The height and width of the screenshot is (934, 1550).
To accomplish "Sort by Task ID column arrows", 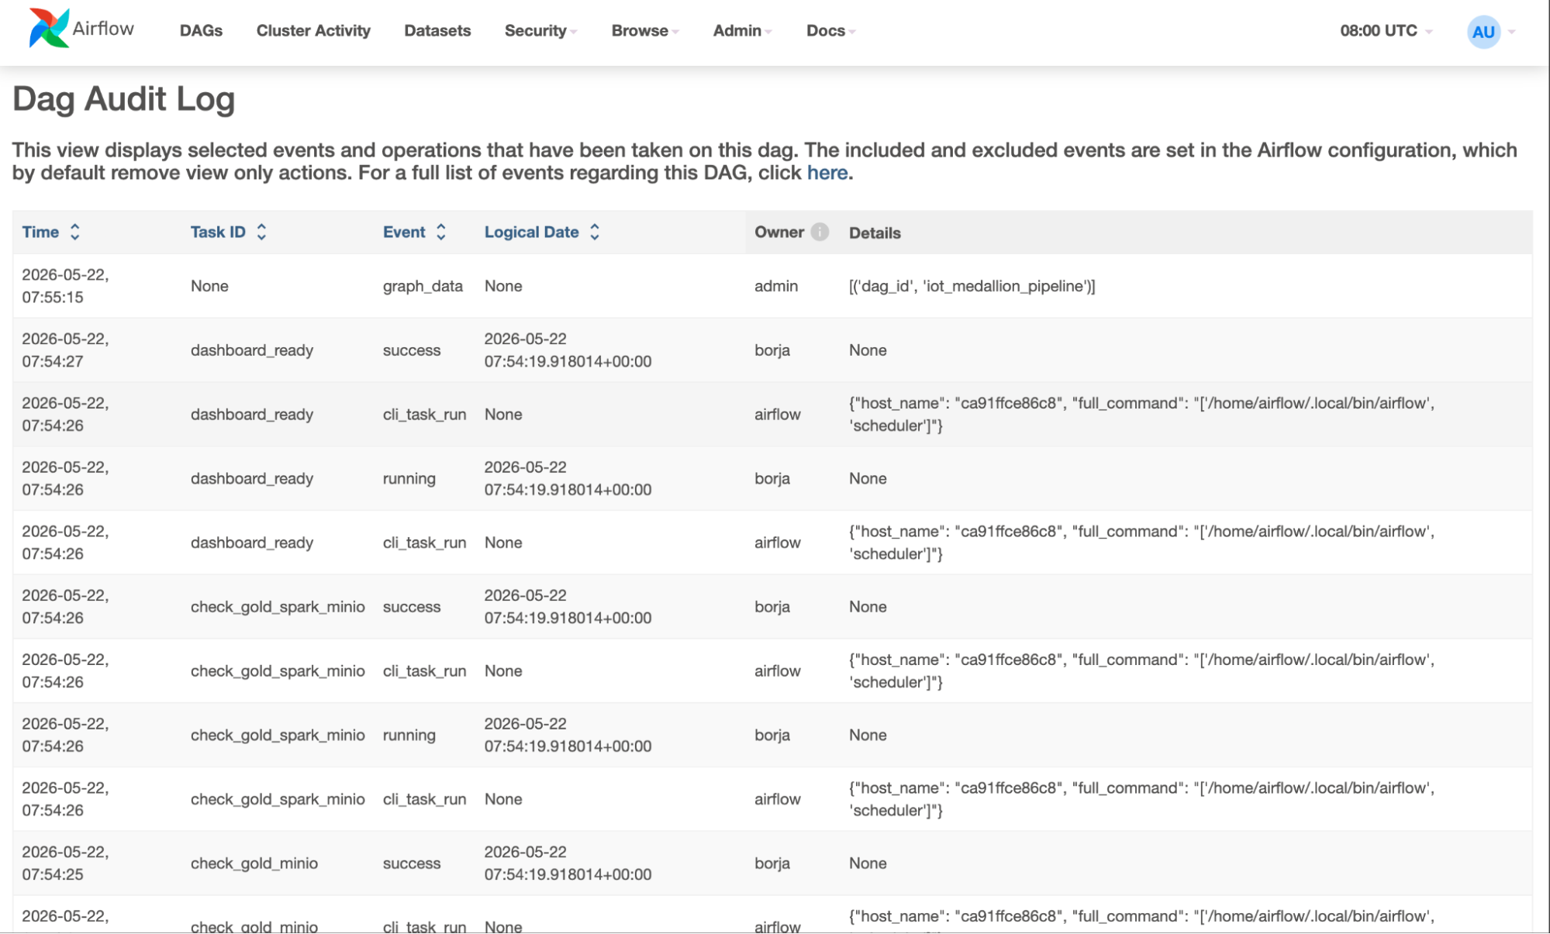I will click(x=262, y=232).
